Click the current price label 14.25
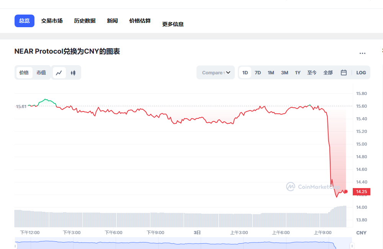The height and width of the screenshot is (249, 383). pos(362,192)
